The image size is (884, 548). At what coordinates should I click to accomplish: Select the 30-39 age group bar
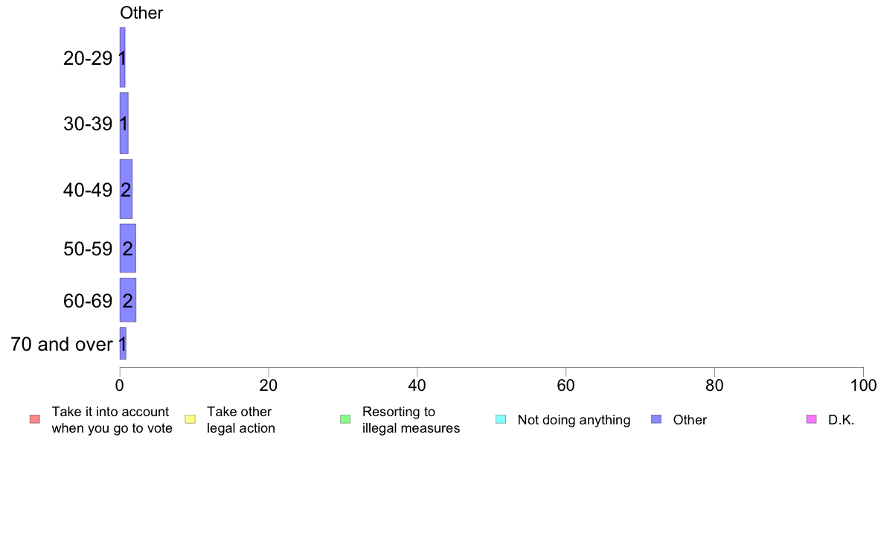click(124, 123)
